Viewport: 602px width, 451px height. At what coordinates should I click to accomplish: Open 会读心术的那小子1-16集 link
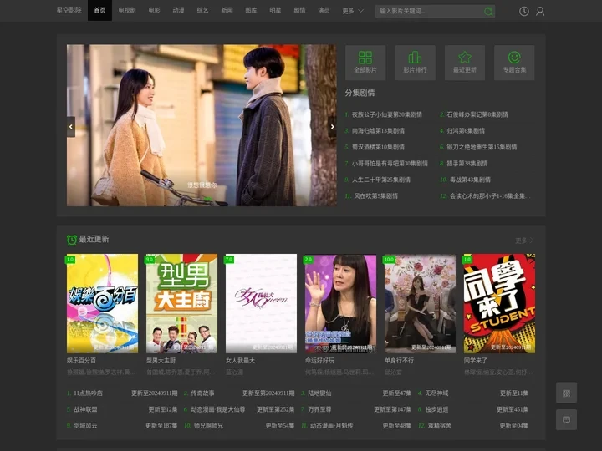[490, 196]
